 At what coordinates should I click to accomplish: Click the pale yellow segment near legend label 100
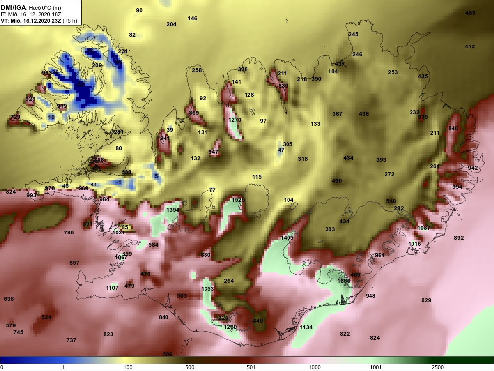pyautogui.click(x=126, y=360)
